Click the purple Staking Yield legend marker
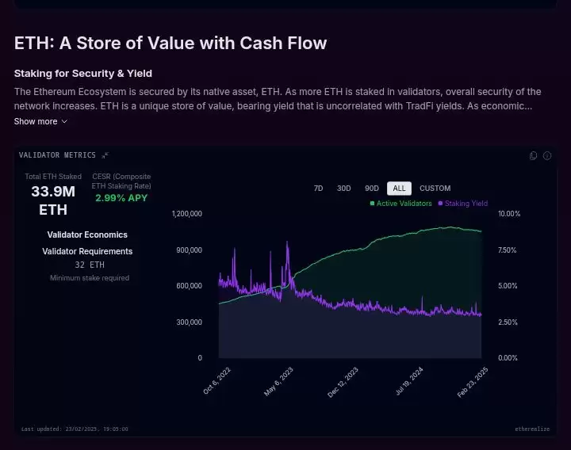The height and width of the screenshot is (450, 571). [441, 204]
